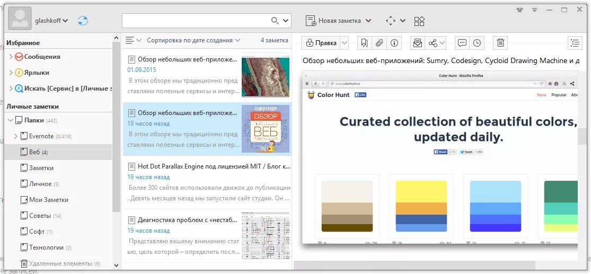This screenshot has width=591, height=274.
Task: Toggle the note outline list icon
Action: click(x=575, y=43)
